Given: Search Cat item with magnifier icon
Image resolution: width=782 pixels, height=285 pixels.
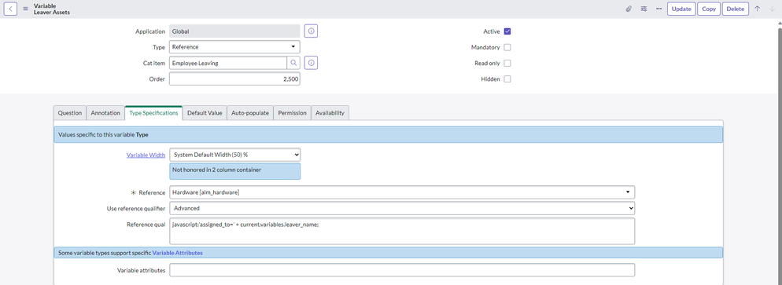Looking at the screenshot, I should [x=293, y=63].
